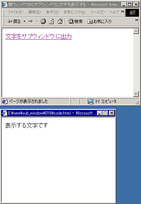Click the Refresh page icon
Screen dimensions: 141x204
(51, 21)
